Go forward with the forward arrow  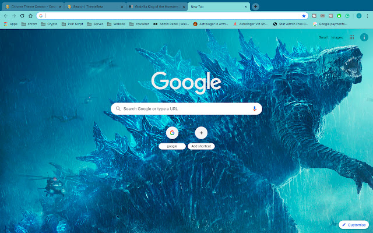tap(14, 16)
